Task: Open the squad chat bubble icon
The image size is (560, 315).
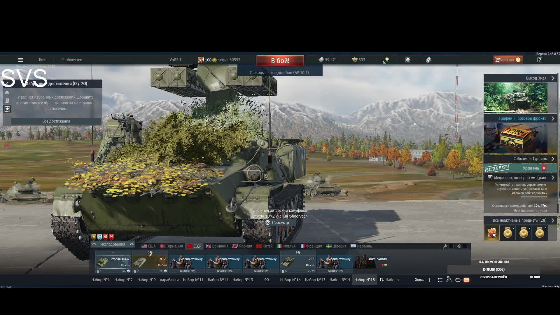Action: pos(458,280)
